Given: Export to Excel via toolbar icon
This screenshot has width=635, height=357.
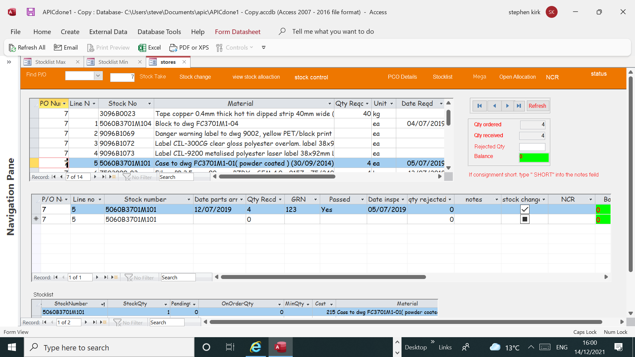Looking at the screenshot, I should tap(142, 48).
